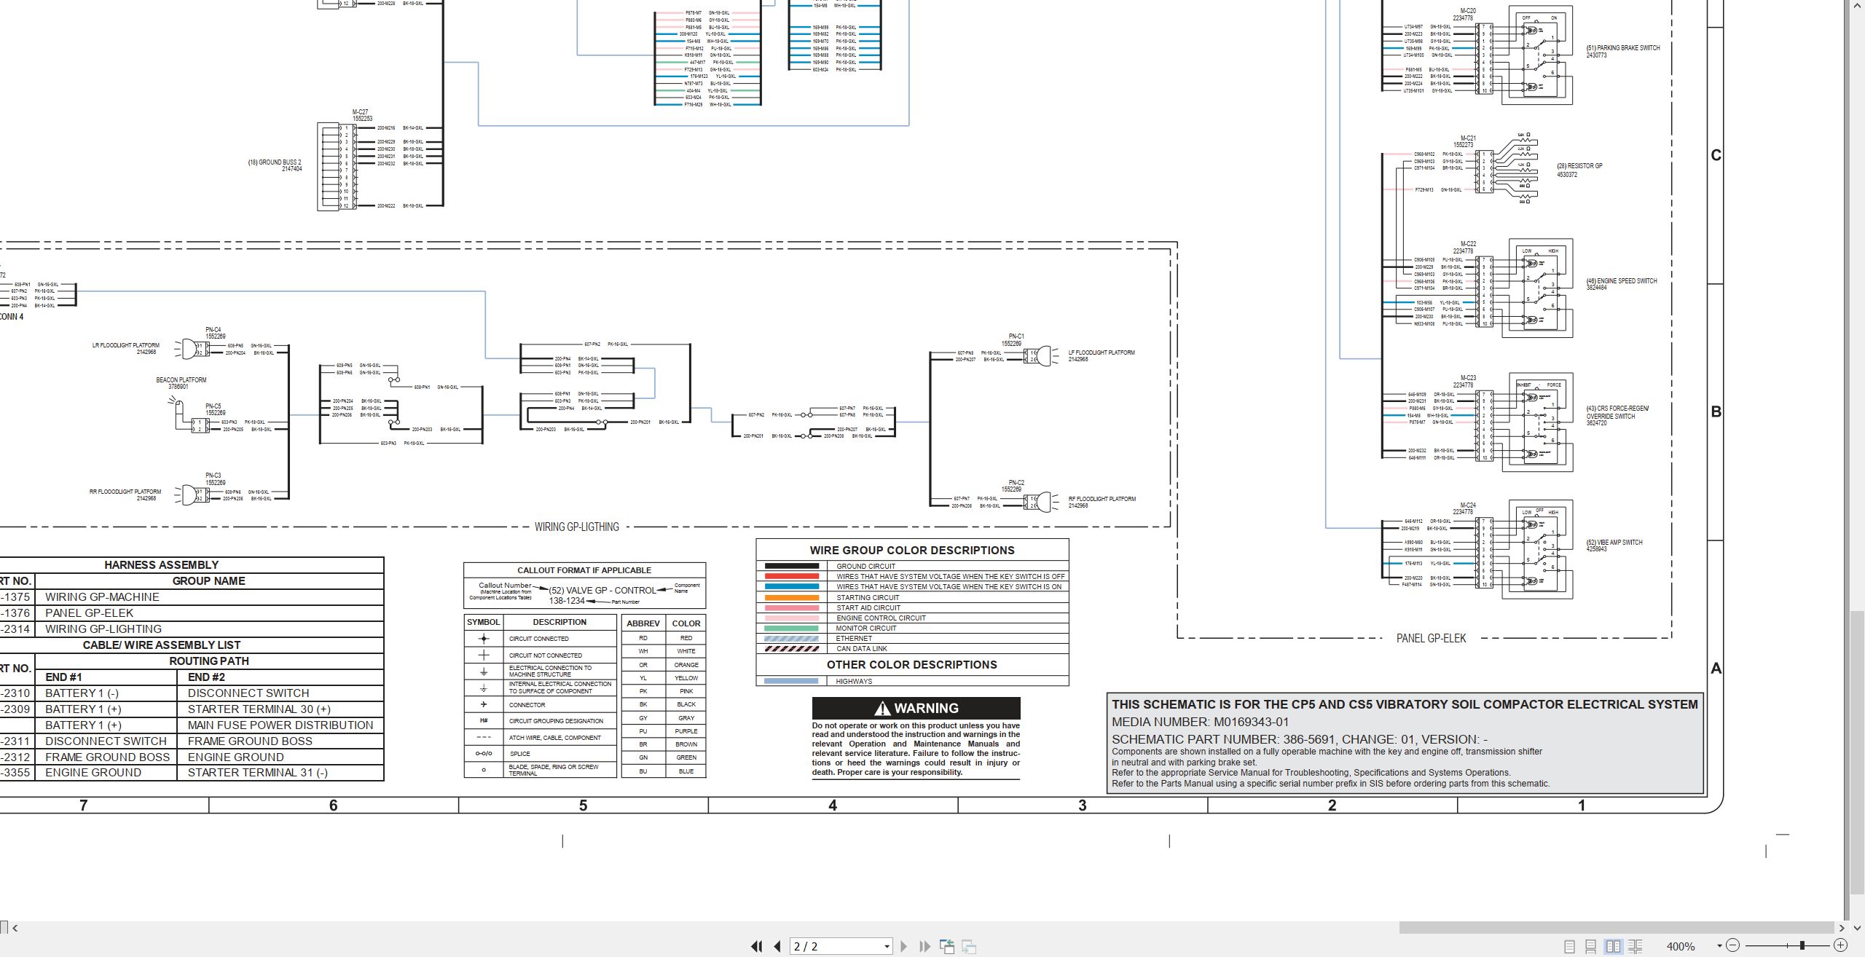Click the text MEDIA NUMBER: M0169343-01
This screenshot has width=1865, height=957.
coord(1200,722)
